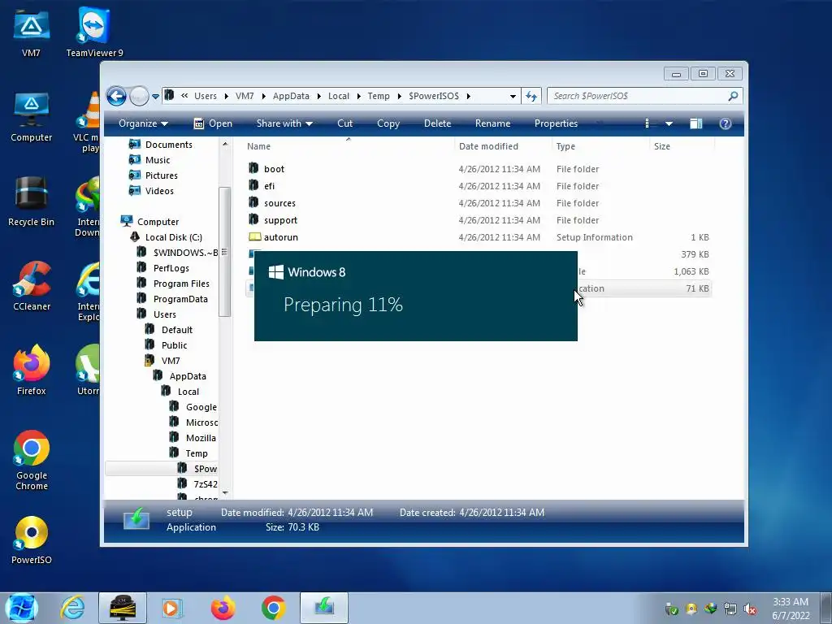Expand the address bar history dropdown
The image size is (832, 624).
(x=513, y=96)
